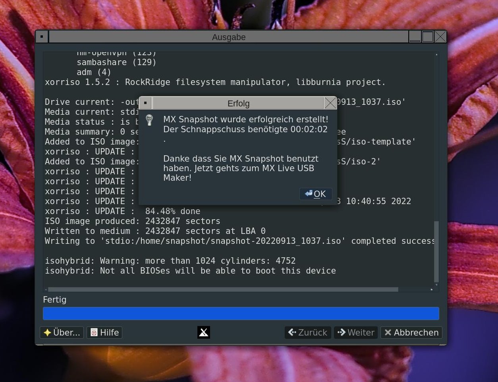This screenshot has height=382, width=498.
Task: Click the lightbulb info icon in the dialog
Action: (x=149, y=120)
